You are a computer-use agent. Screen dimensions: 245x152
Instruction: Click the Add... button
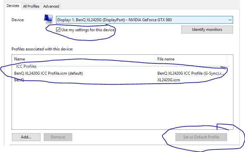26,137
